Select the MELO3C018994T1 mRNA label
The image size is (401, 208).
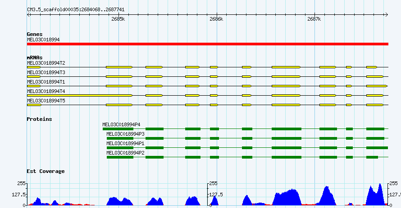pyautogui.click(x=46, y=82)
